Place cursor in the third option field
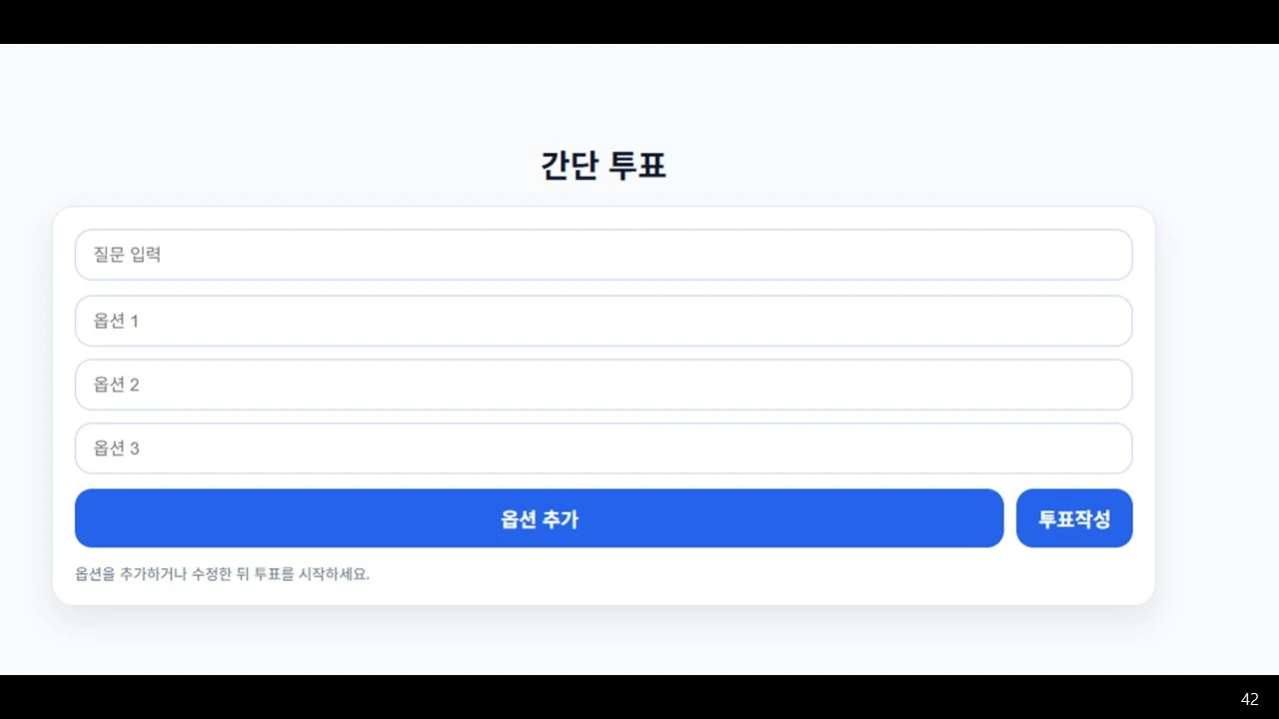The image size is (1279, 719). 604,448
